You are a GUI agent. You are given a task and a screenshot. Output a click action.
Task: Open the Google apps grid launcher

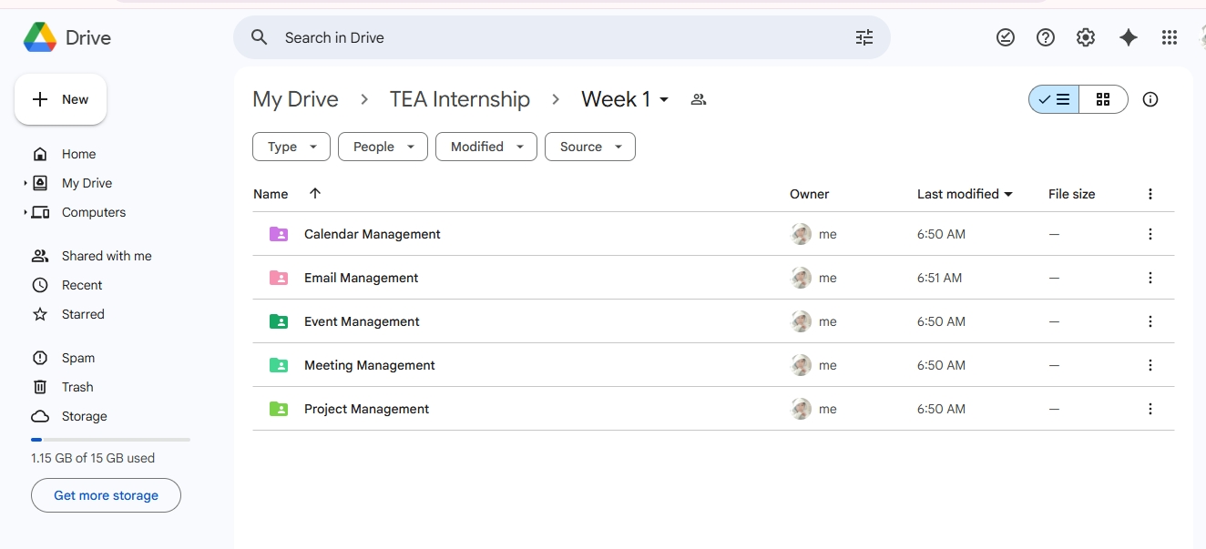(1170, 37)
